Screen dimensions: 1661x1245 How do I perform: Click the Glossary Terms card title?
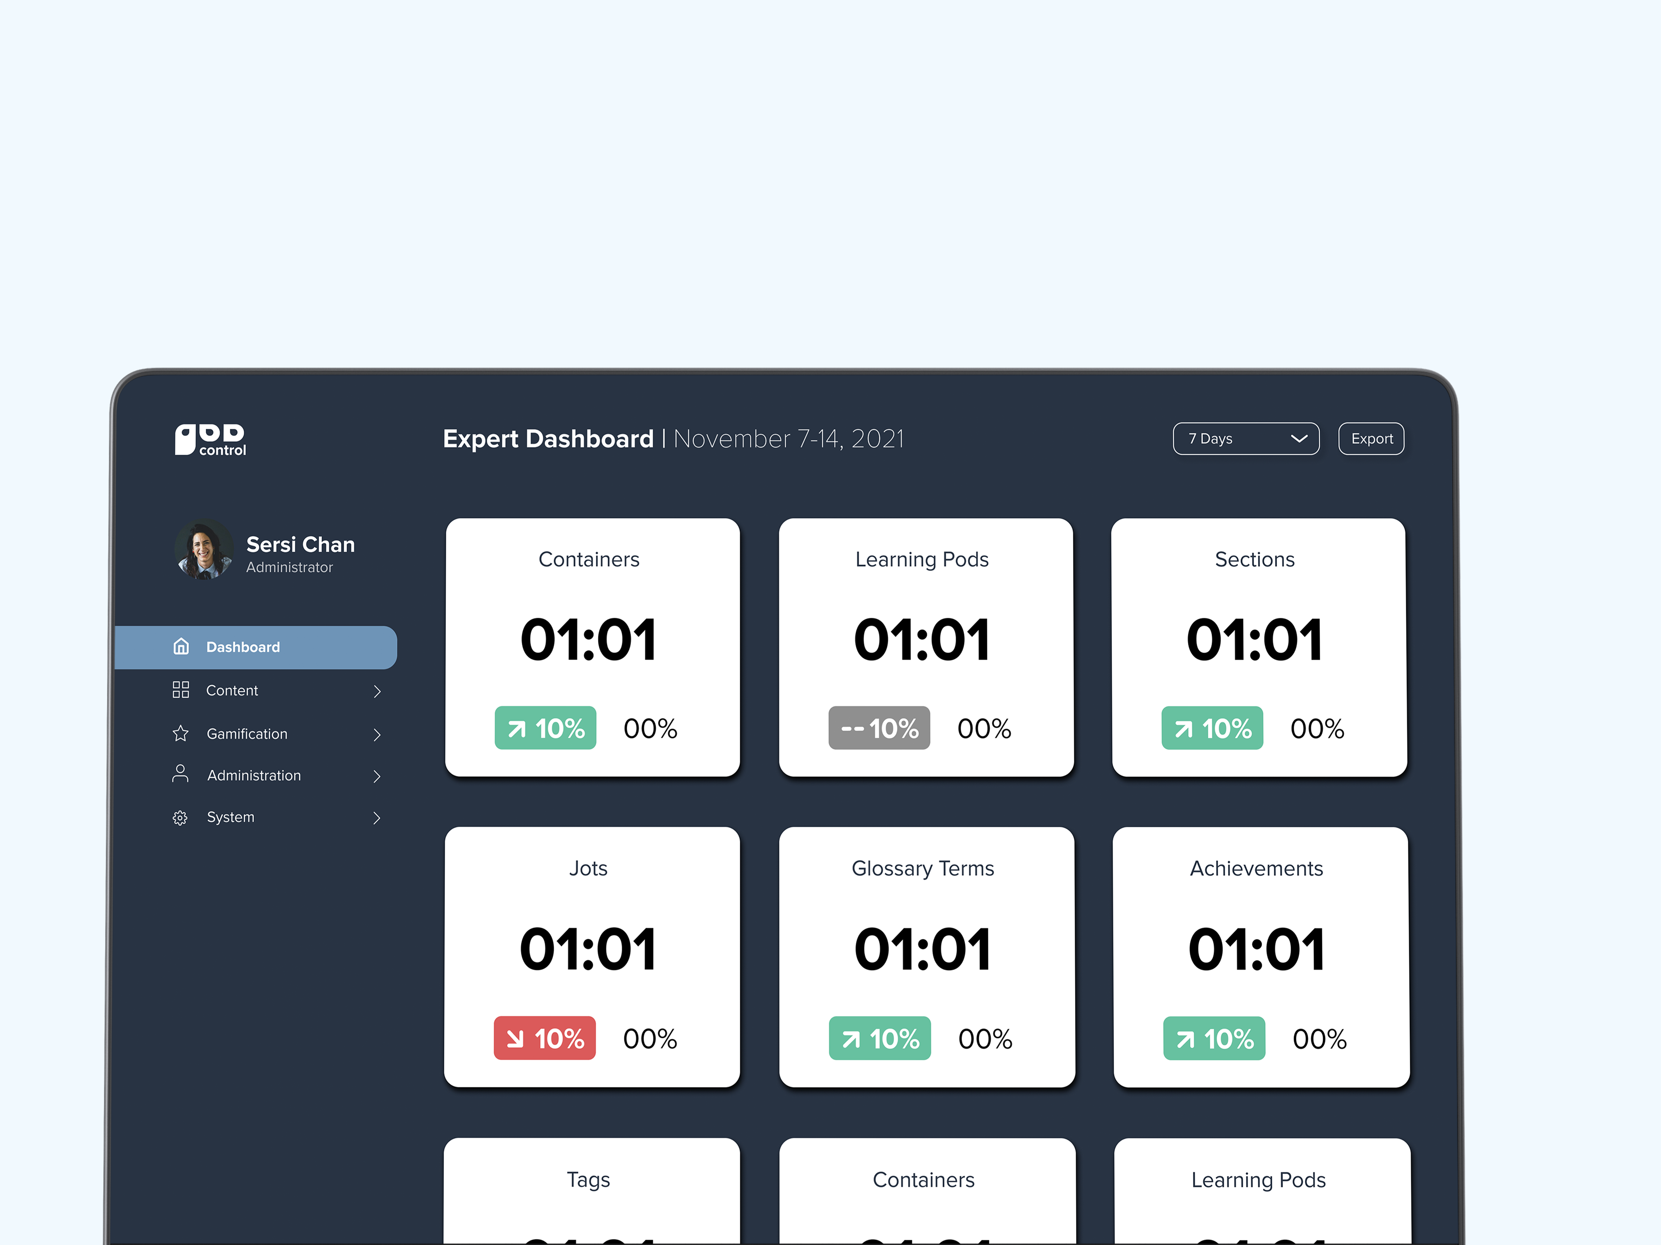click(x=923, y=869)
